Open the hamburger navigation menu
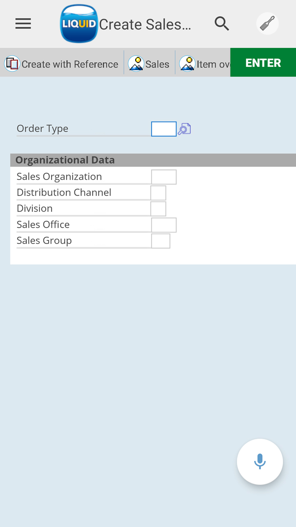This screenshot has height=527, width=296. (x=23, y=24)
